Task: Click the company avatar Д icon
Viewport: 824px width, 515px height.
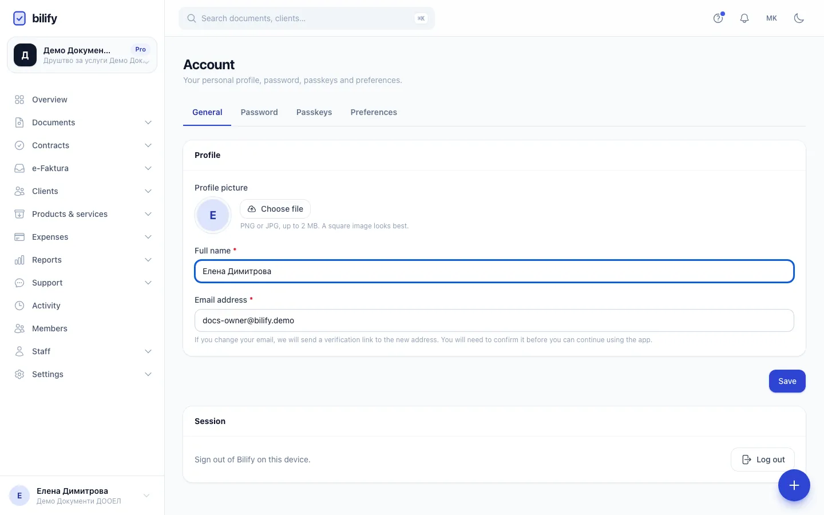Action: [25, 55]
